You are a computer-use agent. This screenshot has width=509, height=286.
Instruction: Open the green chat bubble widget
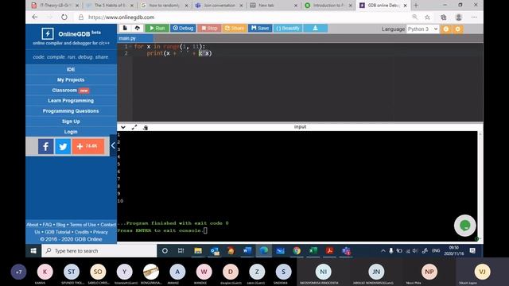coord(464,226)
